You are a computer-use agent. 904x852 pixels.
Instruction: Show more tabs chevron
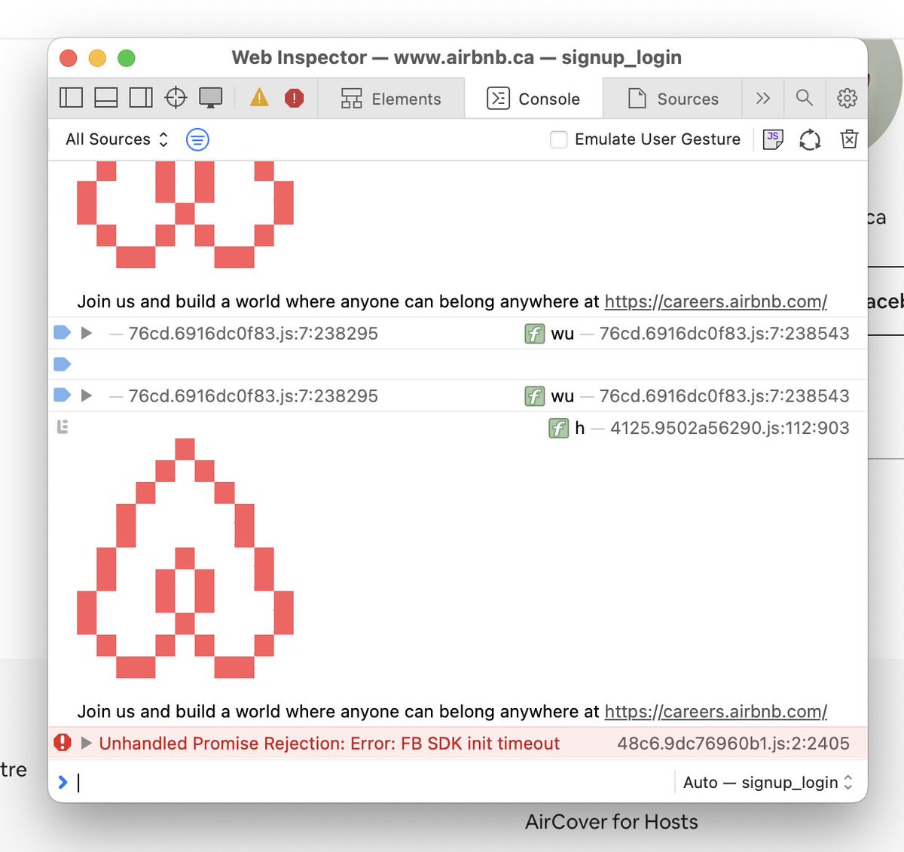pos(763,99)
